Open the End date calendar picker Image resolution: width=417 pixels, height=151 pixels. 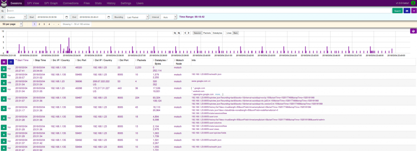pyautogui.click(x=109, y=17)
